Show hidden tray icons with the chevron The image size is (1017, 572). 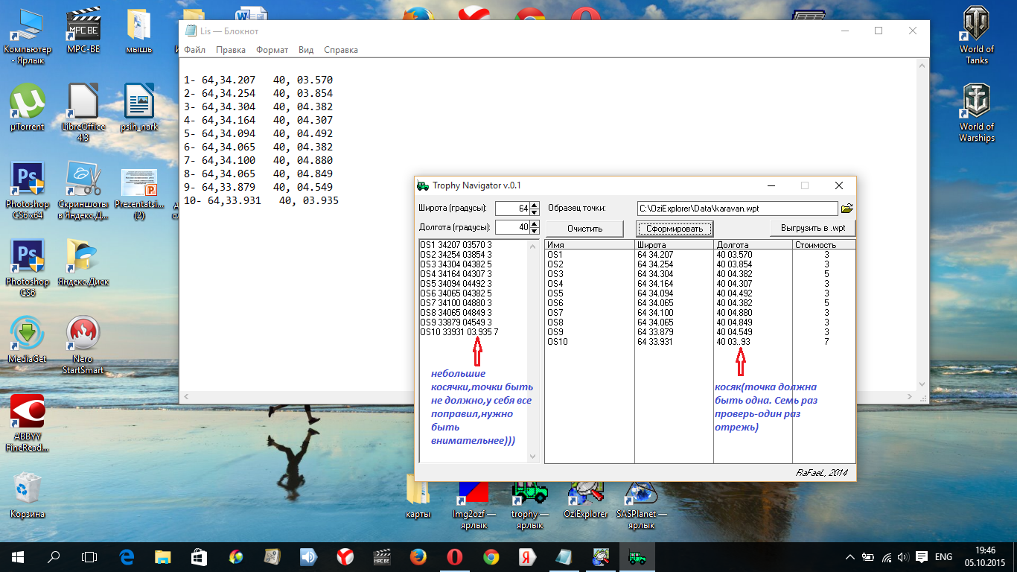coord(850,556)
